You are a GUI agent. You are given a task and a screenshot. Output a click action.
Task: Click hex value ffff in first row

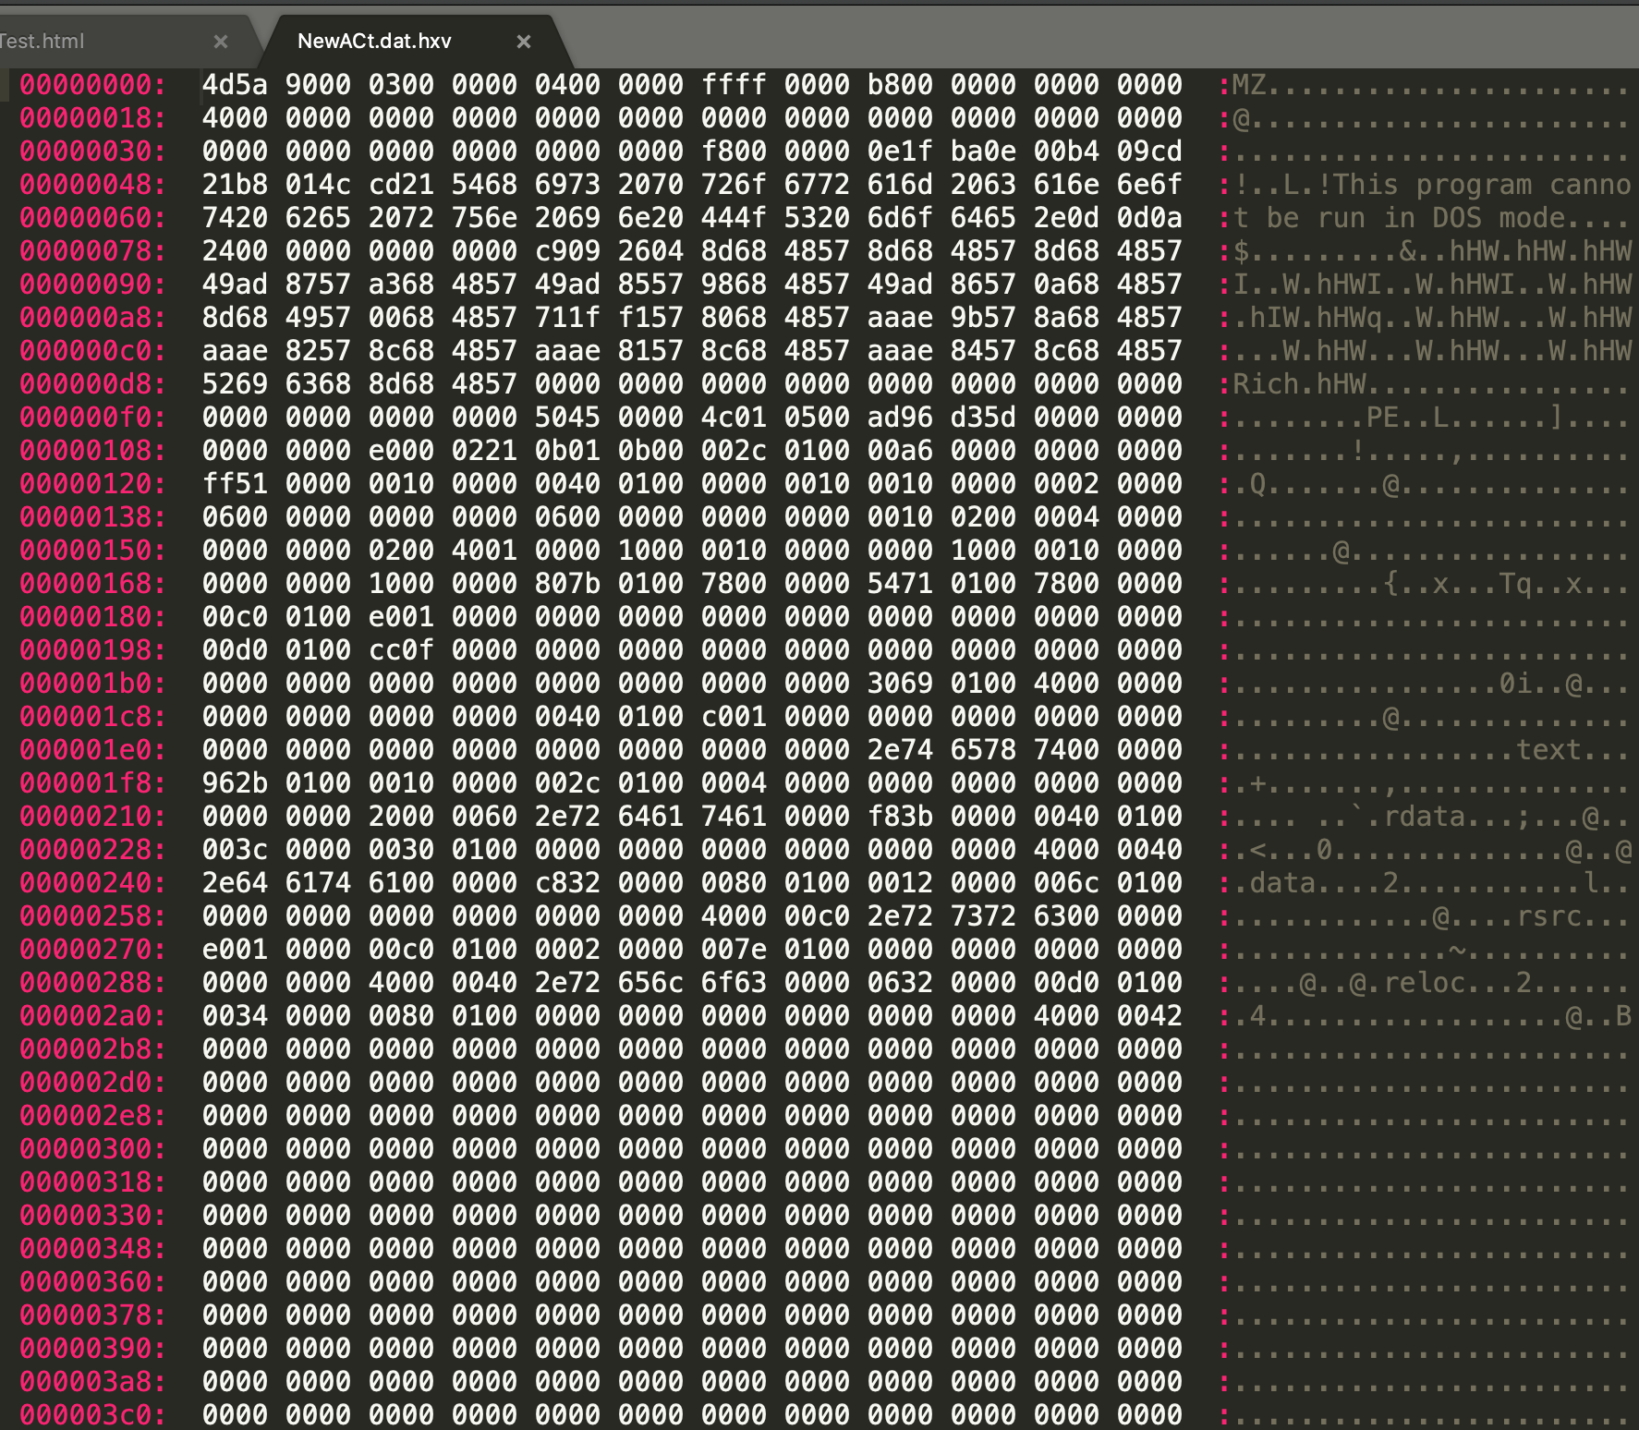point(734,85)
